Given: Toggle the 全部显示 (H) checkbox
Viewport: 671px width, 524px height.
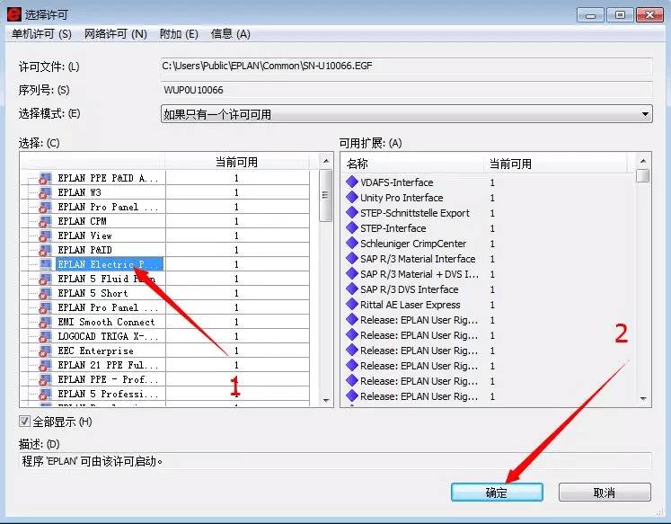Looking at the screenshot, I should [24, 422].
